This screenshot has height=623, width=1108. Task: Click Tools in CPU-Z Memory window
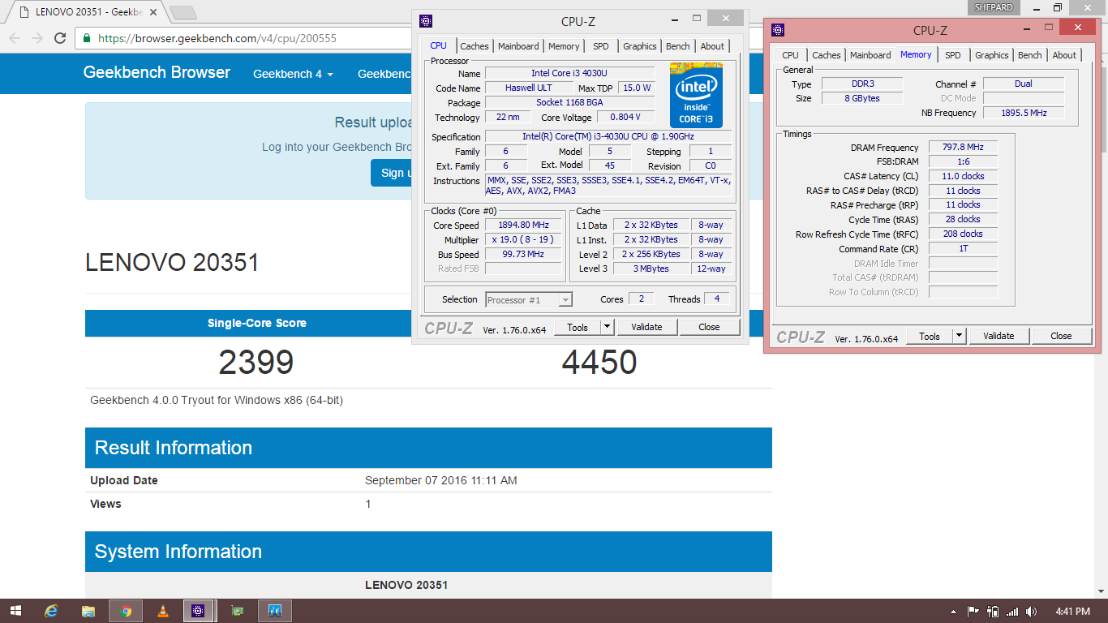[930, 336]
